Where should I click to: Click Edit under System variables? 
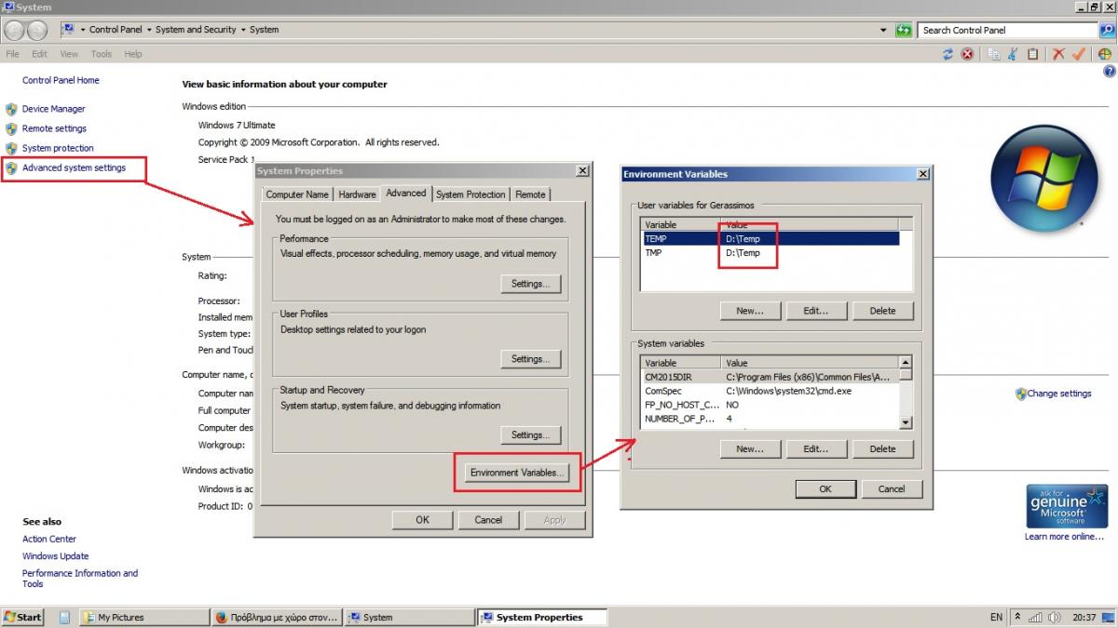pyautogui.click(x=816, y=448)
